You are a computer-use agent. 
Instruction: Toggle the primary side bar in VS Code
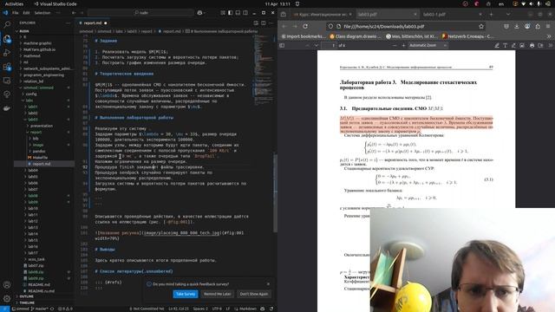(231, 13)
